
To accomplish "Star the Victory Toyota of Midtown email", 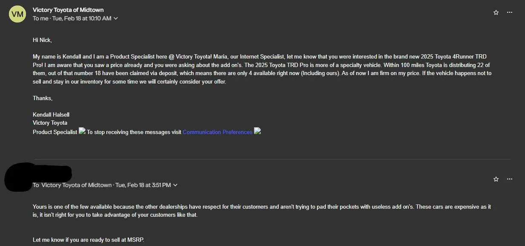I will click(x=496, y=13).
